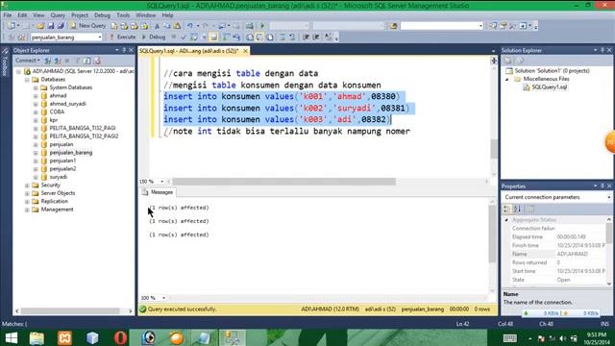
Task: Click the Decrease Indent icon
Action: coord(306,37)
